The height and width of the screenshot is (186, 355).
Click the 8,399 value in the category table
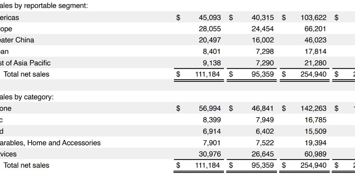point(212,120)
